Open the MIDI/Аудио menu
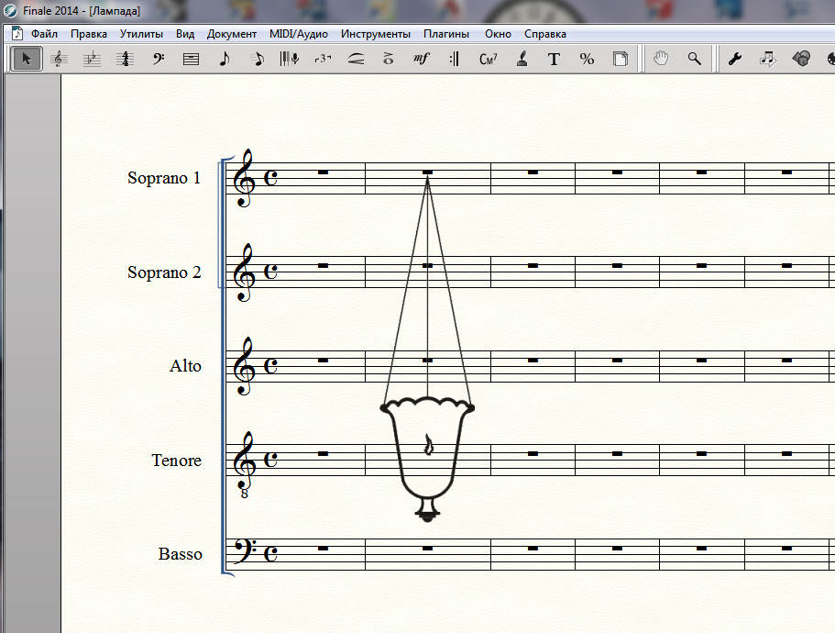The height and width of the screenshot is (633, 835). [299, 34]
